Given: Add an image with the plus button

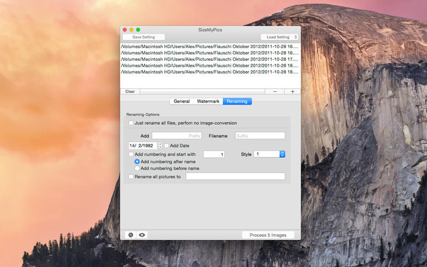Looking at the screenshot, I should pos(292,91).
